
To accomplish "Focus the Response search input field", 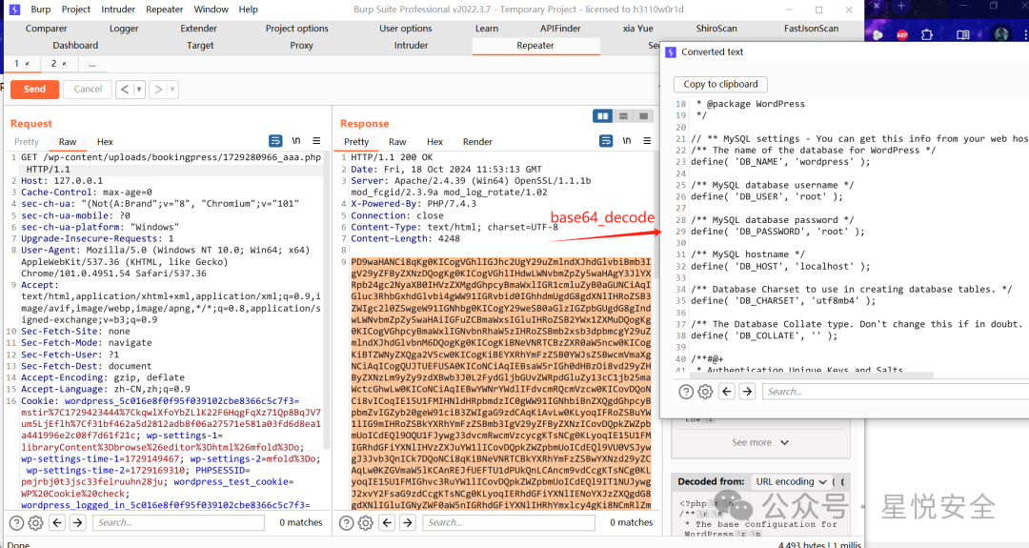I will tap(509, 522).
